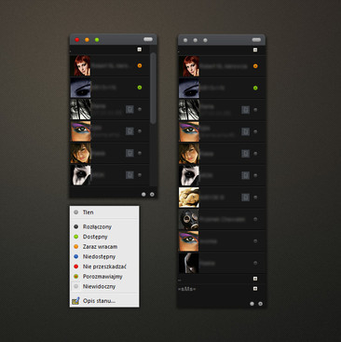
Task: Click the rightmost round icon in the right window's bottom bar
Action: pyautogui.click(x=260, y=304)
